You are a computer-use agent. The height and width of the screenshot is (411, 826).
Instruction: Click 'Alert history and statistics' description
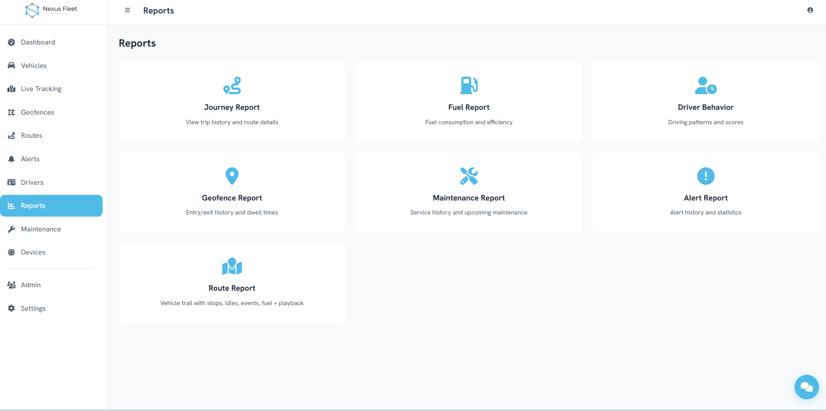tap(706, 213)
